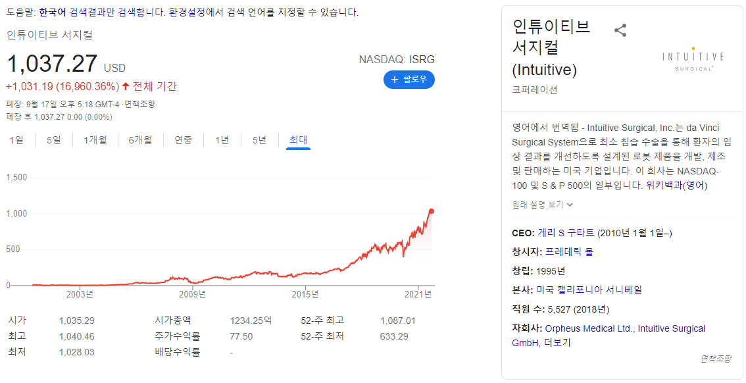The height and width of the screenshot is (383, 746).
Task: Click the red end-point marker on chart
Action: 432,211
